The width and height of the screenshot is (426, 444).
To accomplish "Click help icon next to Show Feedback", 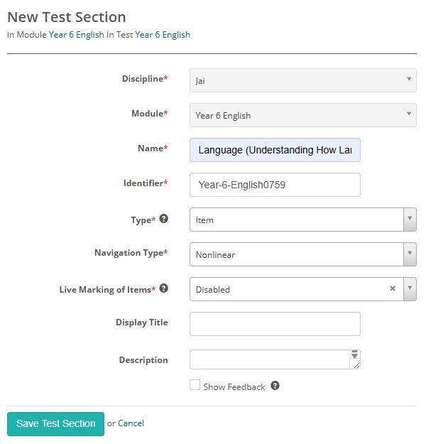I will pos(275,386).
